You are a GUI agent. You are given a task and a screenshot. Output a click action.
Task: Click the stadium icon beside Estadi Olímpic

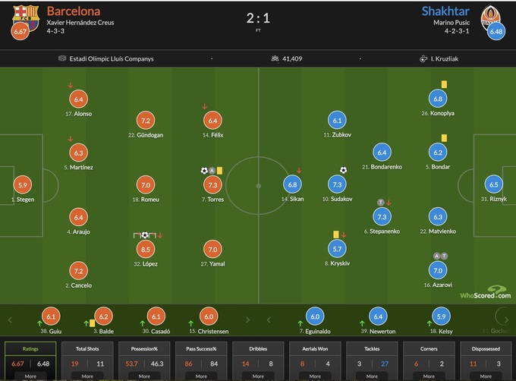[x=62, y=58]
